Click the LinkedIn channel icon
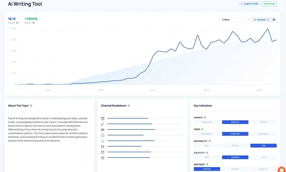Viewport: 286px width, 172px height. [x=102, y=119]
